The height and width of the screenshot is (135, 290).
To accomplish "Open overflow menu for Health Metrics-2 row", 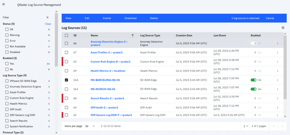I will pos(277,71).
